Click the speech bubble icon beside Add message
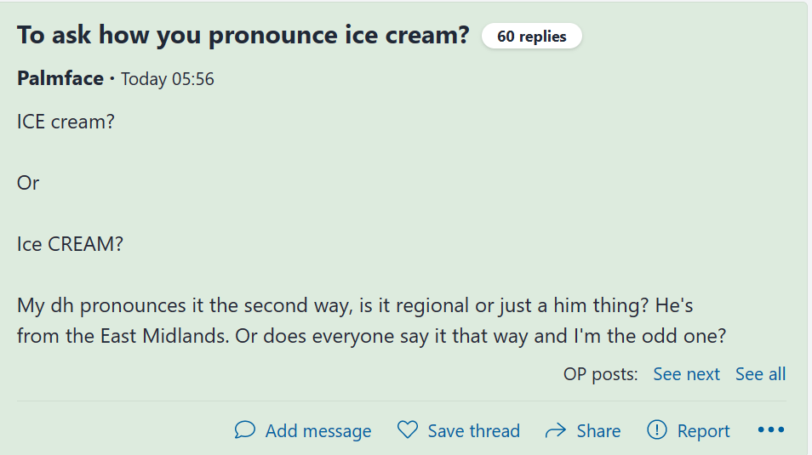This screenshot has width=812, height=455. coord(245,430)
